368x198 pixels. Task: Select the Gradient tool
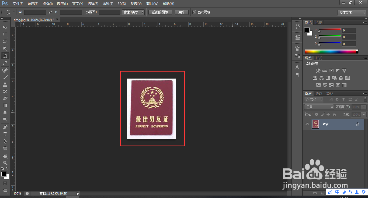pyautogui.click(x=5, y=105)
